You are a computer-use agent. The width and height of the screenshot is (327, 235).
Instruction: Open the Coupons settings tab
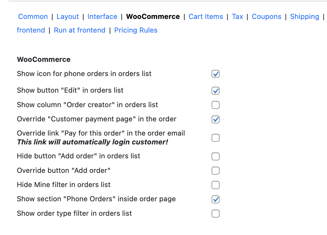(266, 17)
